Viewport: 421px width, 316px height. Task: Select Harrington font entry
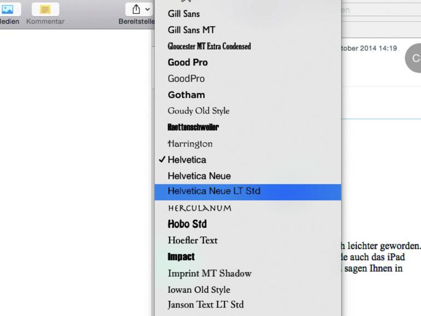coord(248,144)
